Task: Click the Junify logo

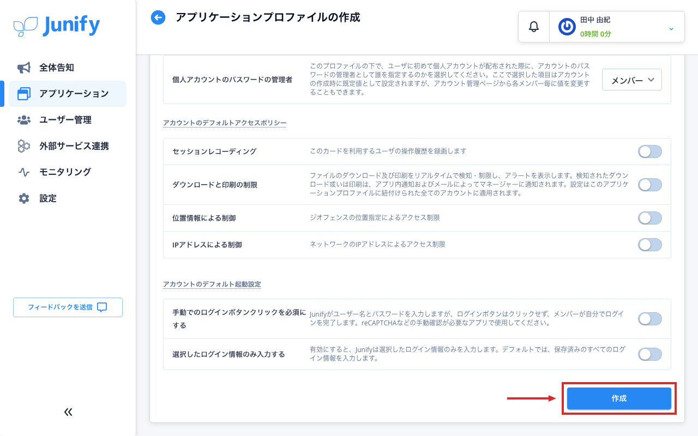Action: pos(57,26)
